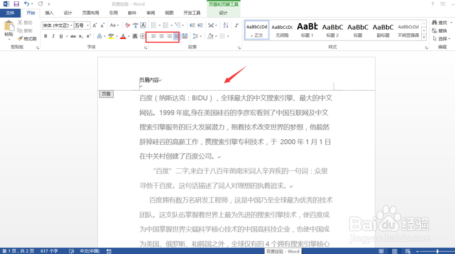The width and height of the screenshot is (455, 254).
Task: Click Cut (剪切)
Action: (x=25, y=23)
